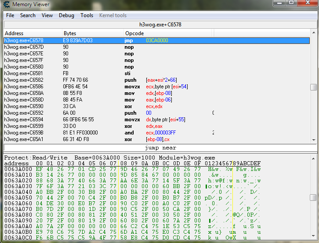Click the Memory Viewer title bar icon
This screenshot has height=243, width=319.
point(6,4)
